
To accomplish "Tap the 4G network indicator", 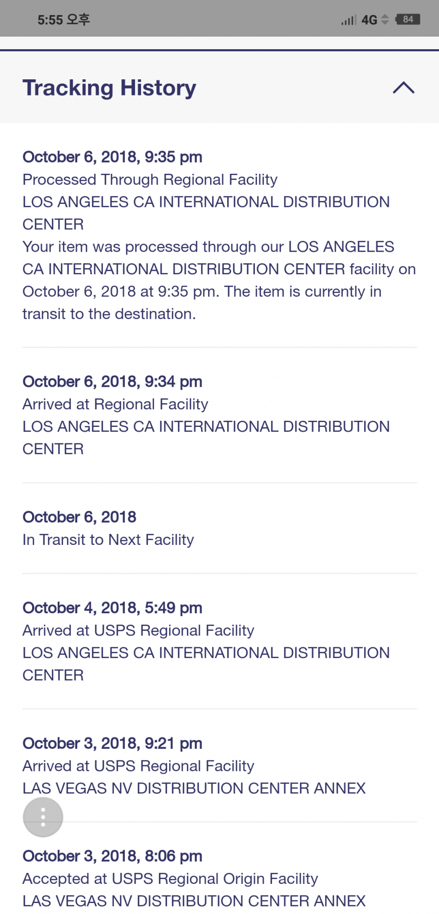I will [x=369, y=20].
